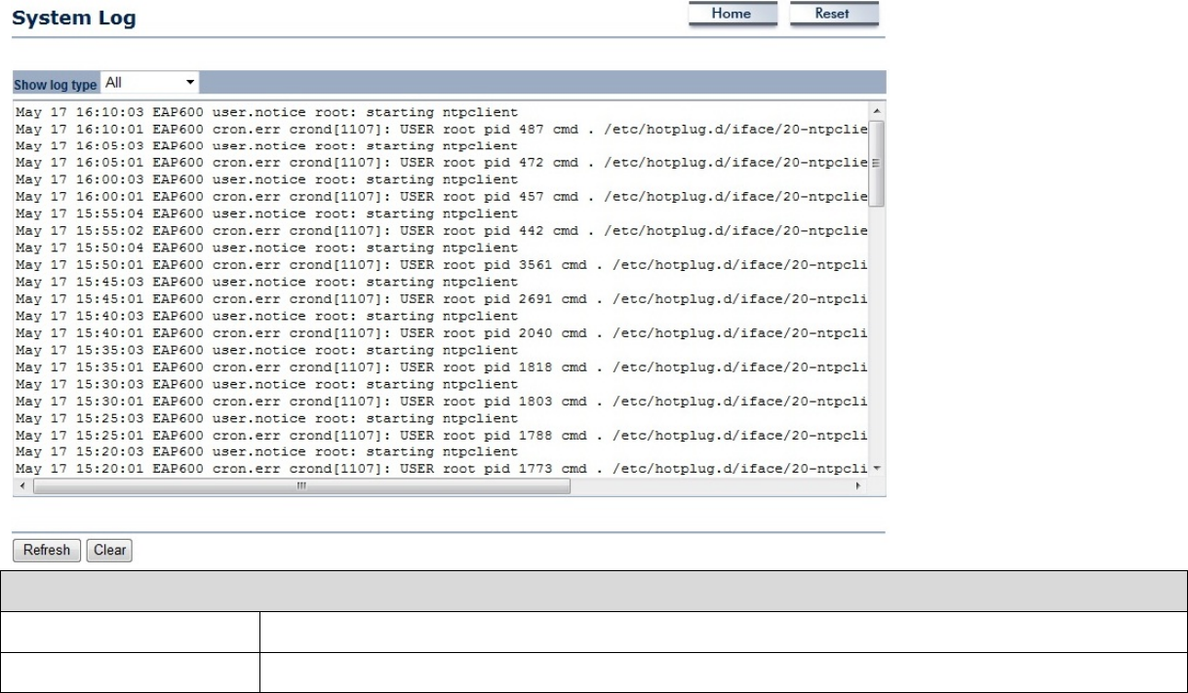Image resolution: width=1188 pixels, height=693 pixels.
Task: Select the log line at May 17 15:45:03
Action: (x=267, y=283)
